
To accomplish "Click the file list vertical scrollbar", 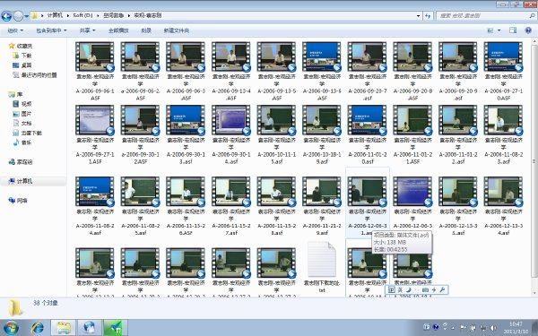I will (x=534, y=161).
